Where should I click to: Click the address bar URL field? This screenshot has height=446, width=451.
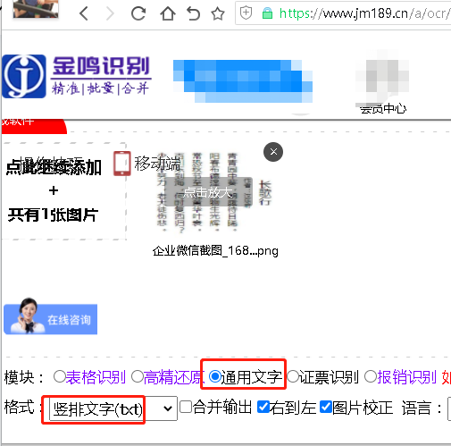coord(343,13)
